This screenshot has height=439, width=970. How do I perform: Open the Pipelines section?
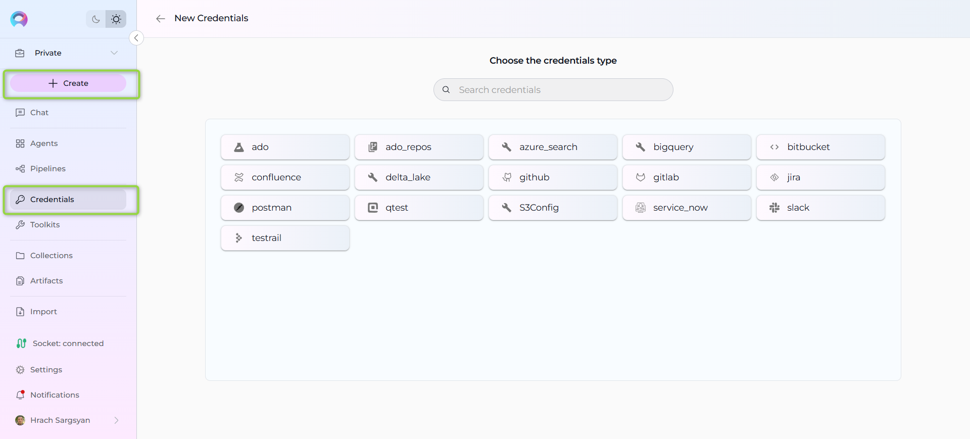68,169
